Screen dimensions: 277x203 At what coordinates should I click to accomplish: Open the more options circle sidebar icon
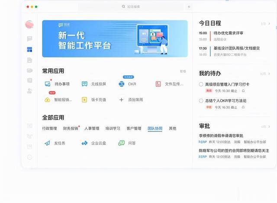pyautogui.click(x=29, y=157)
